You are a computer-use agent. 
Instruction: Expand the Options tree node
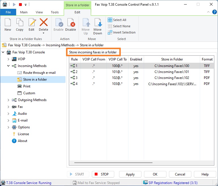click(x=8, y=127)
